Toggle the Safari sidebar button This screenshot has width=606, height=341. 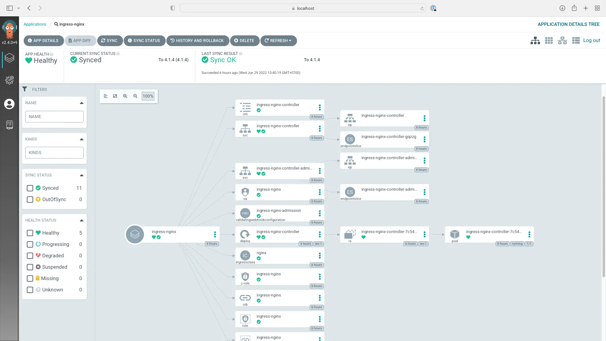[10, 8]
